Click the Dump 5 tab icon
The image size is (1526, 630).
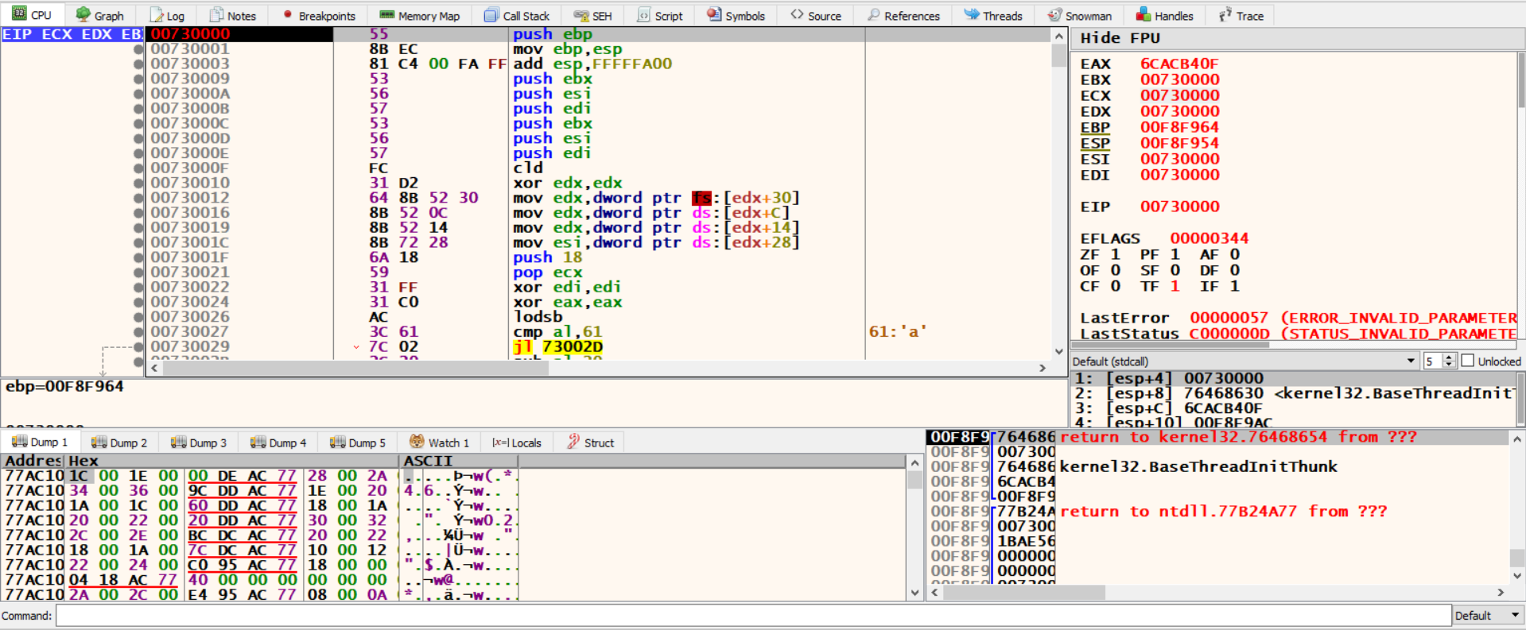pyautogui.click(x=337, y=442)
